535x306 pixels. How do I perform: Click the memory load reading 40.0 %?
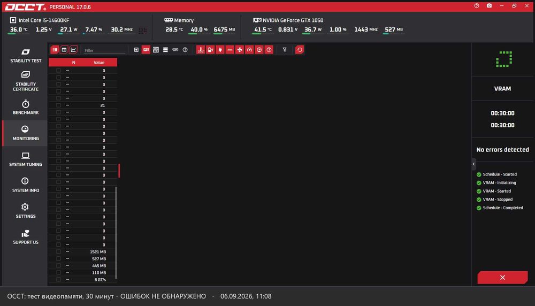199,29
